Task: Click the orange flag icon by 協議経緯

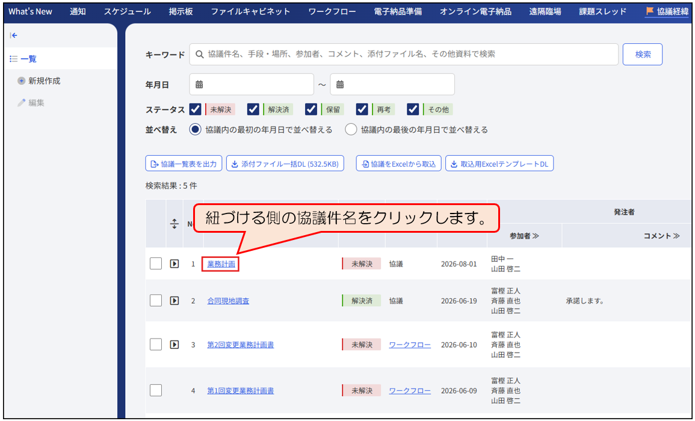Action: (x=650, y=11)
